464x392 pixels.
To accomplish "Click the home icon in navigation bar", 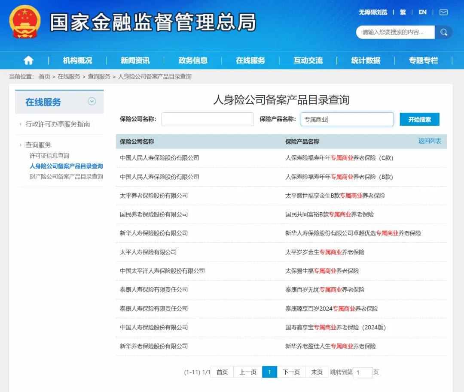I will pyautogui.click(x=28, y=60).
